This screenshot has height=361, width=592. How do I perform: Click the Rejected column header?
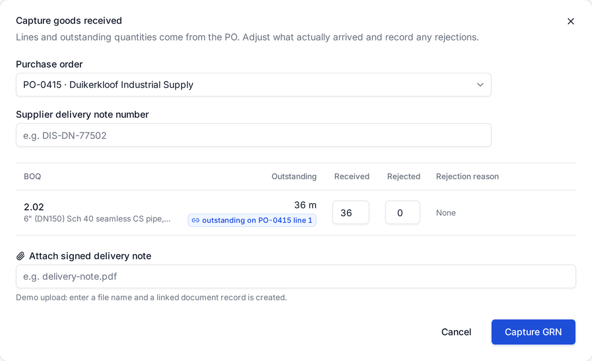(403, 176)
